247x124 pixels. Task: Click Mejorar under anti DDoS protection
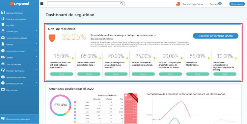click(62, 74)
